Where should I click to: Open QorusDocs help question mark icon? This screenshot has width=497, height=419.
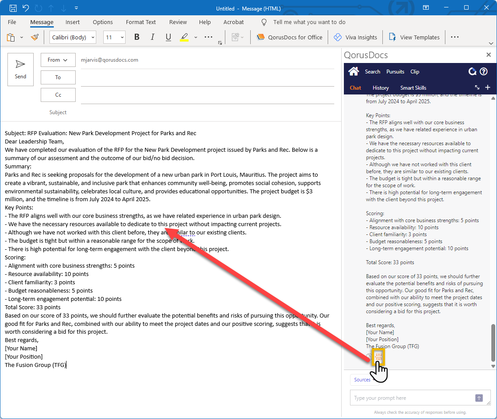coord(483,72)
